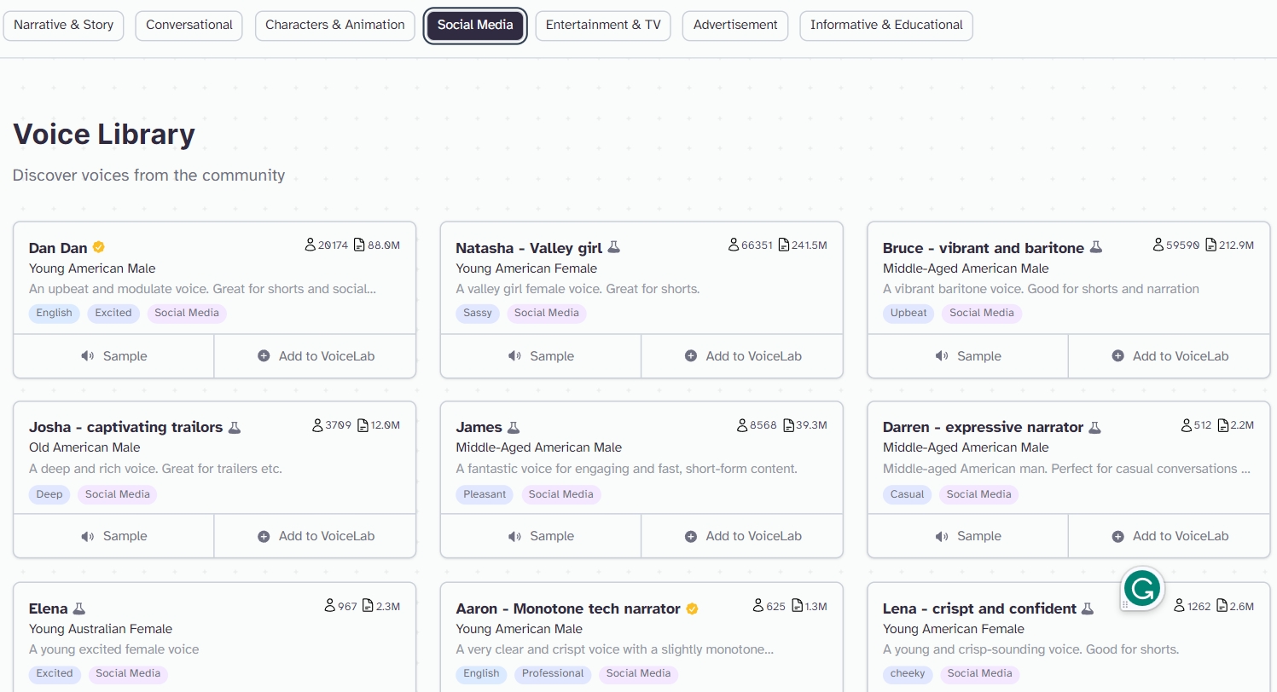Click the flask icon beside Lena - crispt and confident
The image size is (1277, 692).
(x=1088, y=608)
